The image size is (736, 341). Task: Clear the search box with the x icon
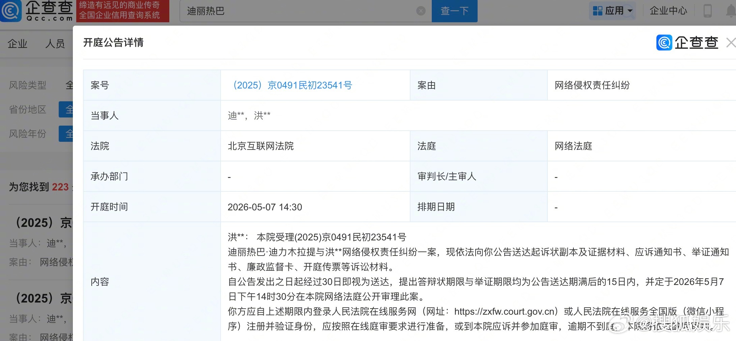[x=421, y=10]
